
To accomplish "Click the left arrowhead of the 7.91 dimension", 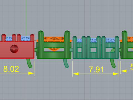I will (76, 74).
